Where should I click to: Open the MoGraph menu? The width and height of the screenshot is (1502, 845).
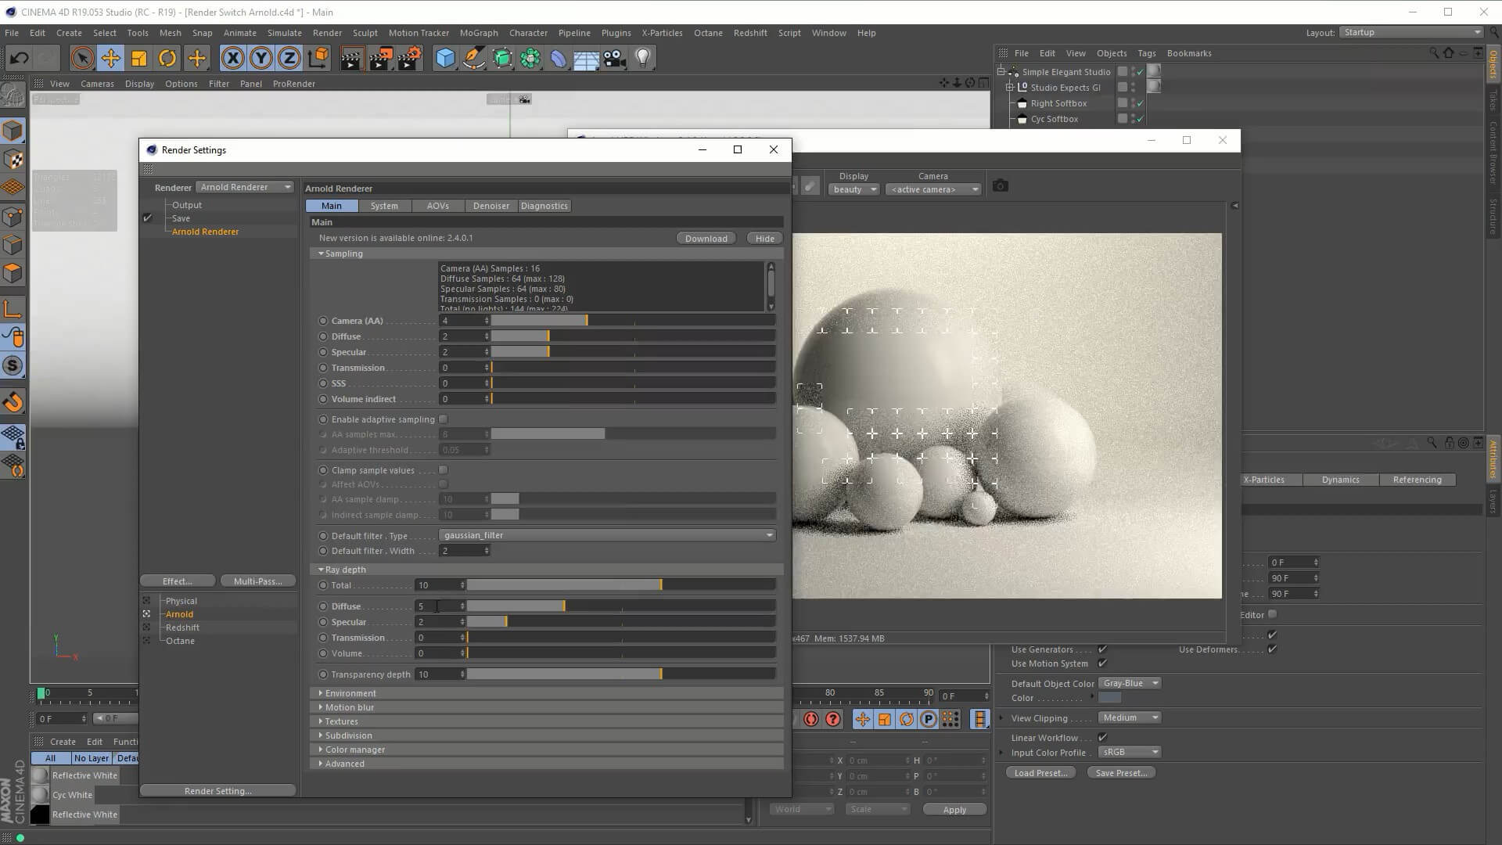coord(479,33)
